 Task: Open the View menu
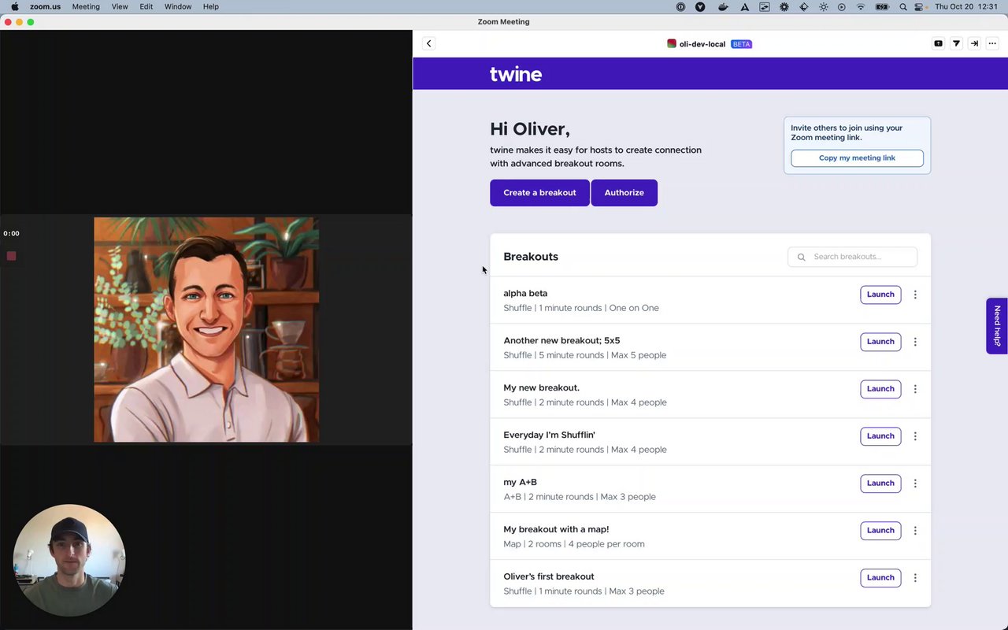(x=120, y=6)
